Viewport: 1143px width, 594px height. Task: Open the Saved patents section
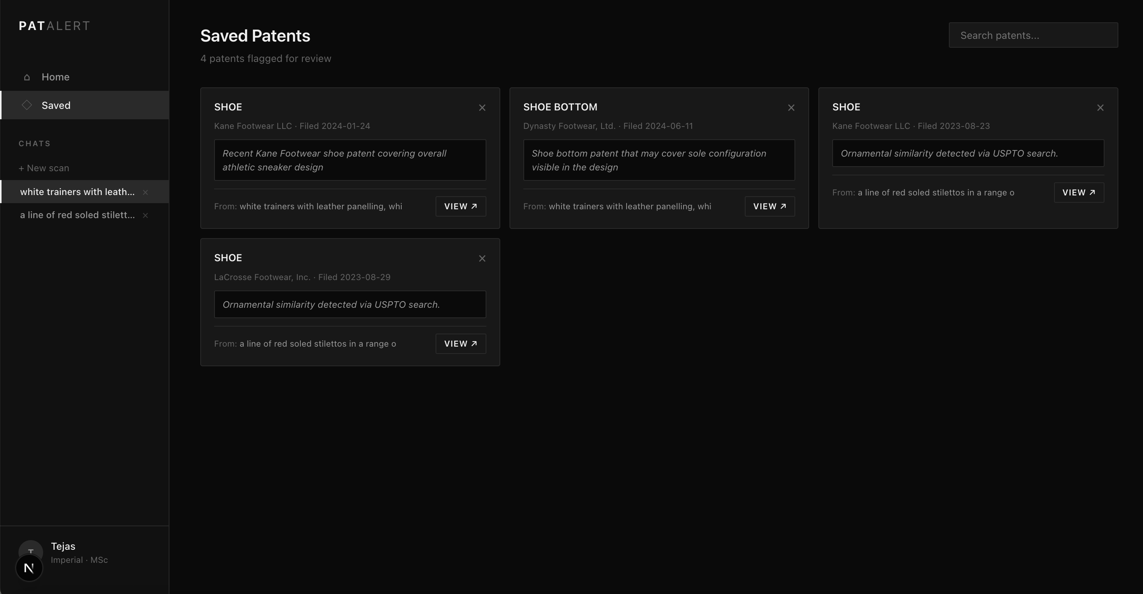(x=56, y=105)
